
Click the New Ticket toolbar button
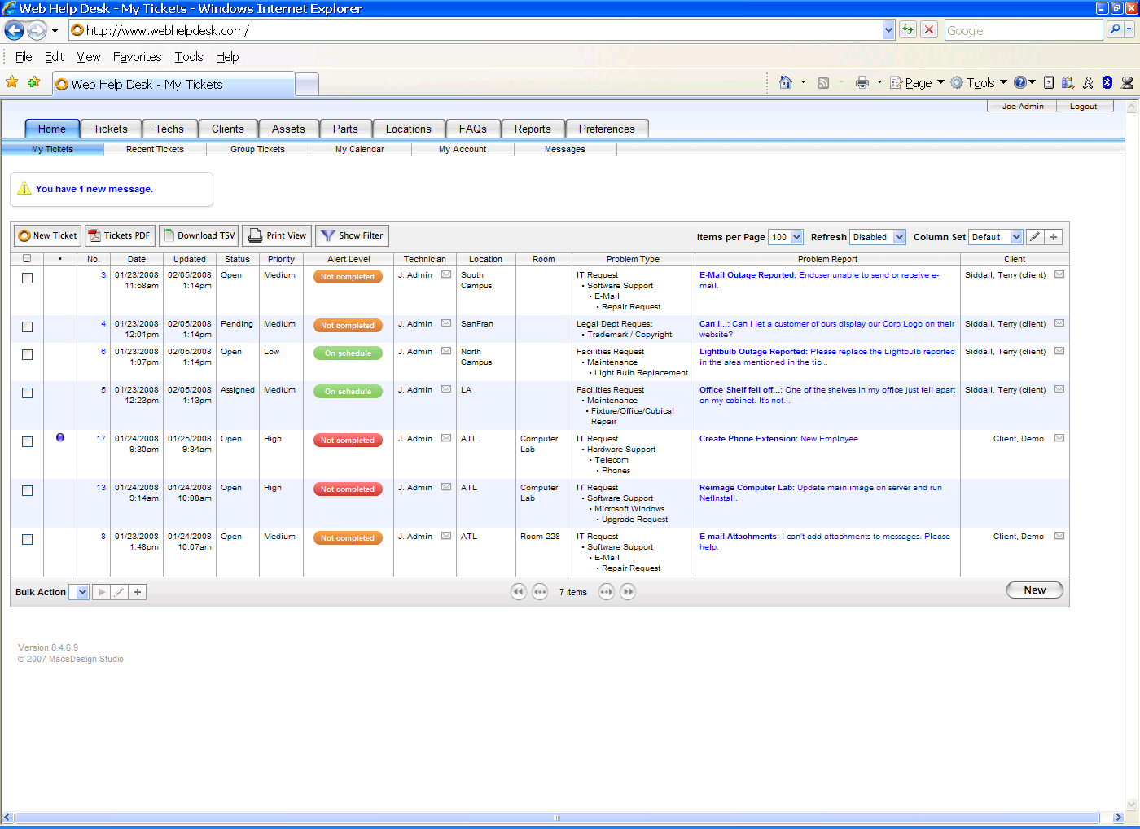point(48,235)
